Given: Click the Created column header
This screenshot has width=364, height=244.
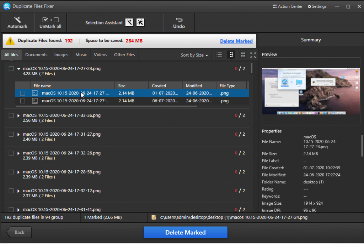Looking at the screenshot, I should (166, 86).
